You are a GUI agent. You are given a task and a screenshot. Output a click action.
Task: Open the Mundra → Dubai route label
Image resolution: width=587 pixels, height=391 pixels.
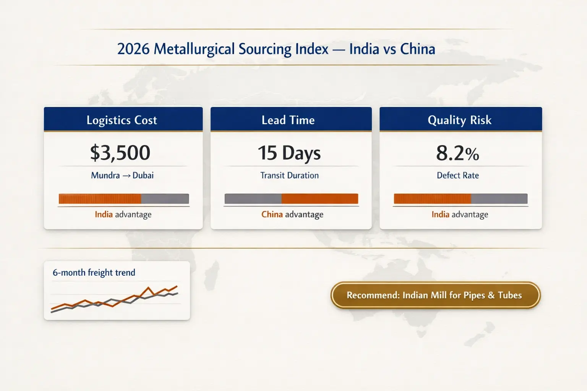122,175
